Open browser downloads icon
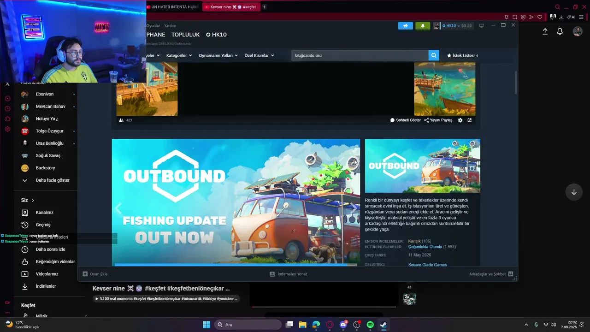 pos(561,17)
